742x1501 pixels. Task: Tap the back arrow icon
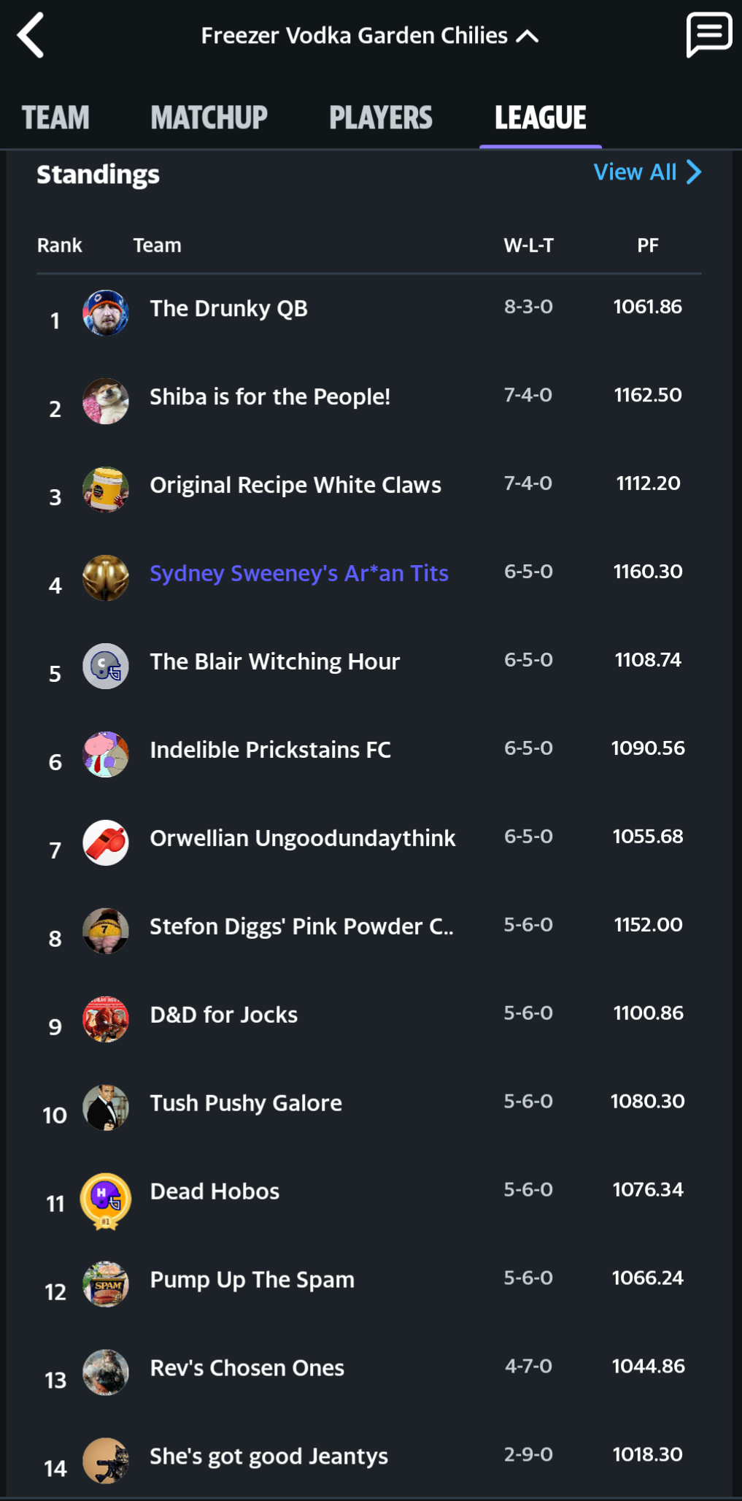tap(31, 35)
